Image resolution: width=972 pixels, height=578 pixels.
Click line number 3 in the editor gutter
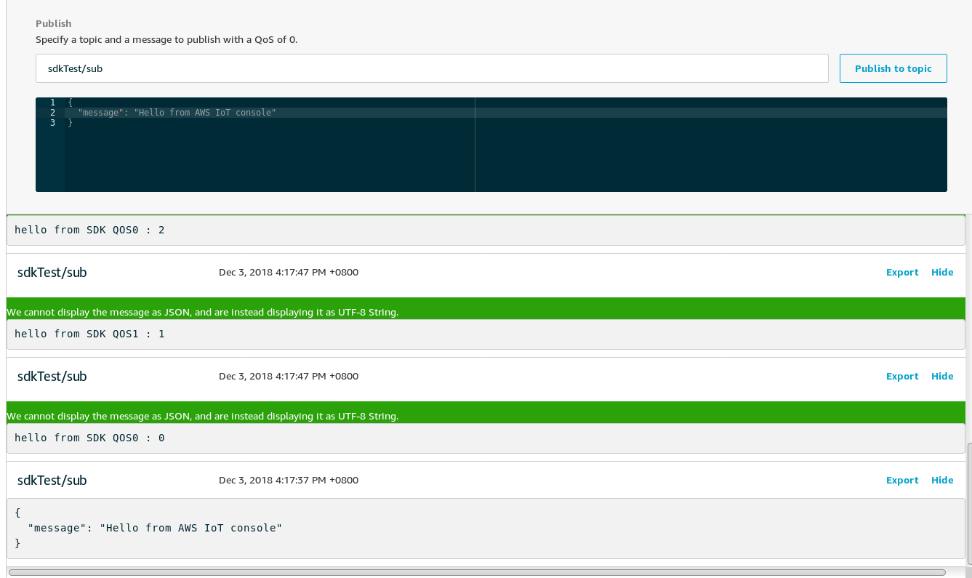point(52,123)
